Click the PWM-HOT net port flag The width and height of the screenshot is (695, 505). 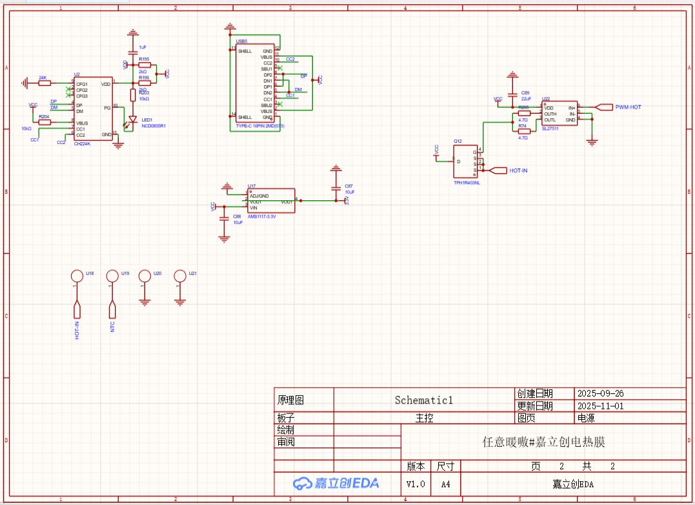pyautogui.click(x=604, y=107)
